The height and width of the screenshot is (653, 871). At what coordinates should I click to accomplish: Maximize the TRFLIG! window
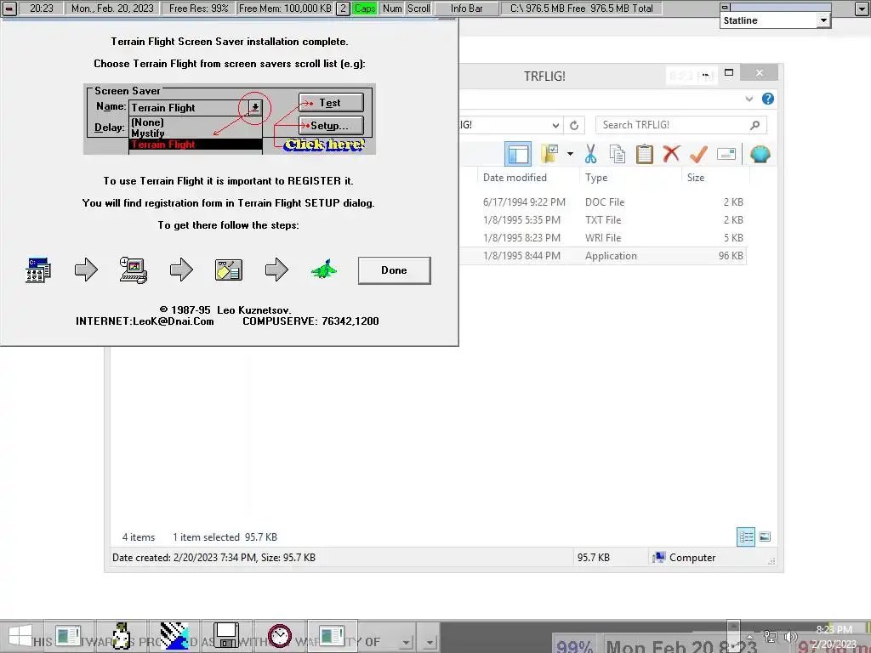coord(729,73)
